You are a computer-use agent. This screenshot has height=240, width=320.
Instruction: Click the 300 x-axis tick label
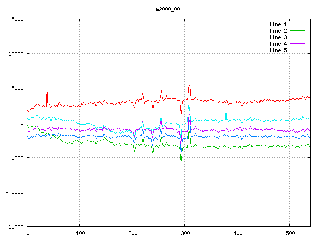click(x=185, y=233)
